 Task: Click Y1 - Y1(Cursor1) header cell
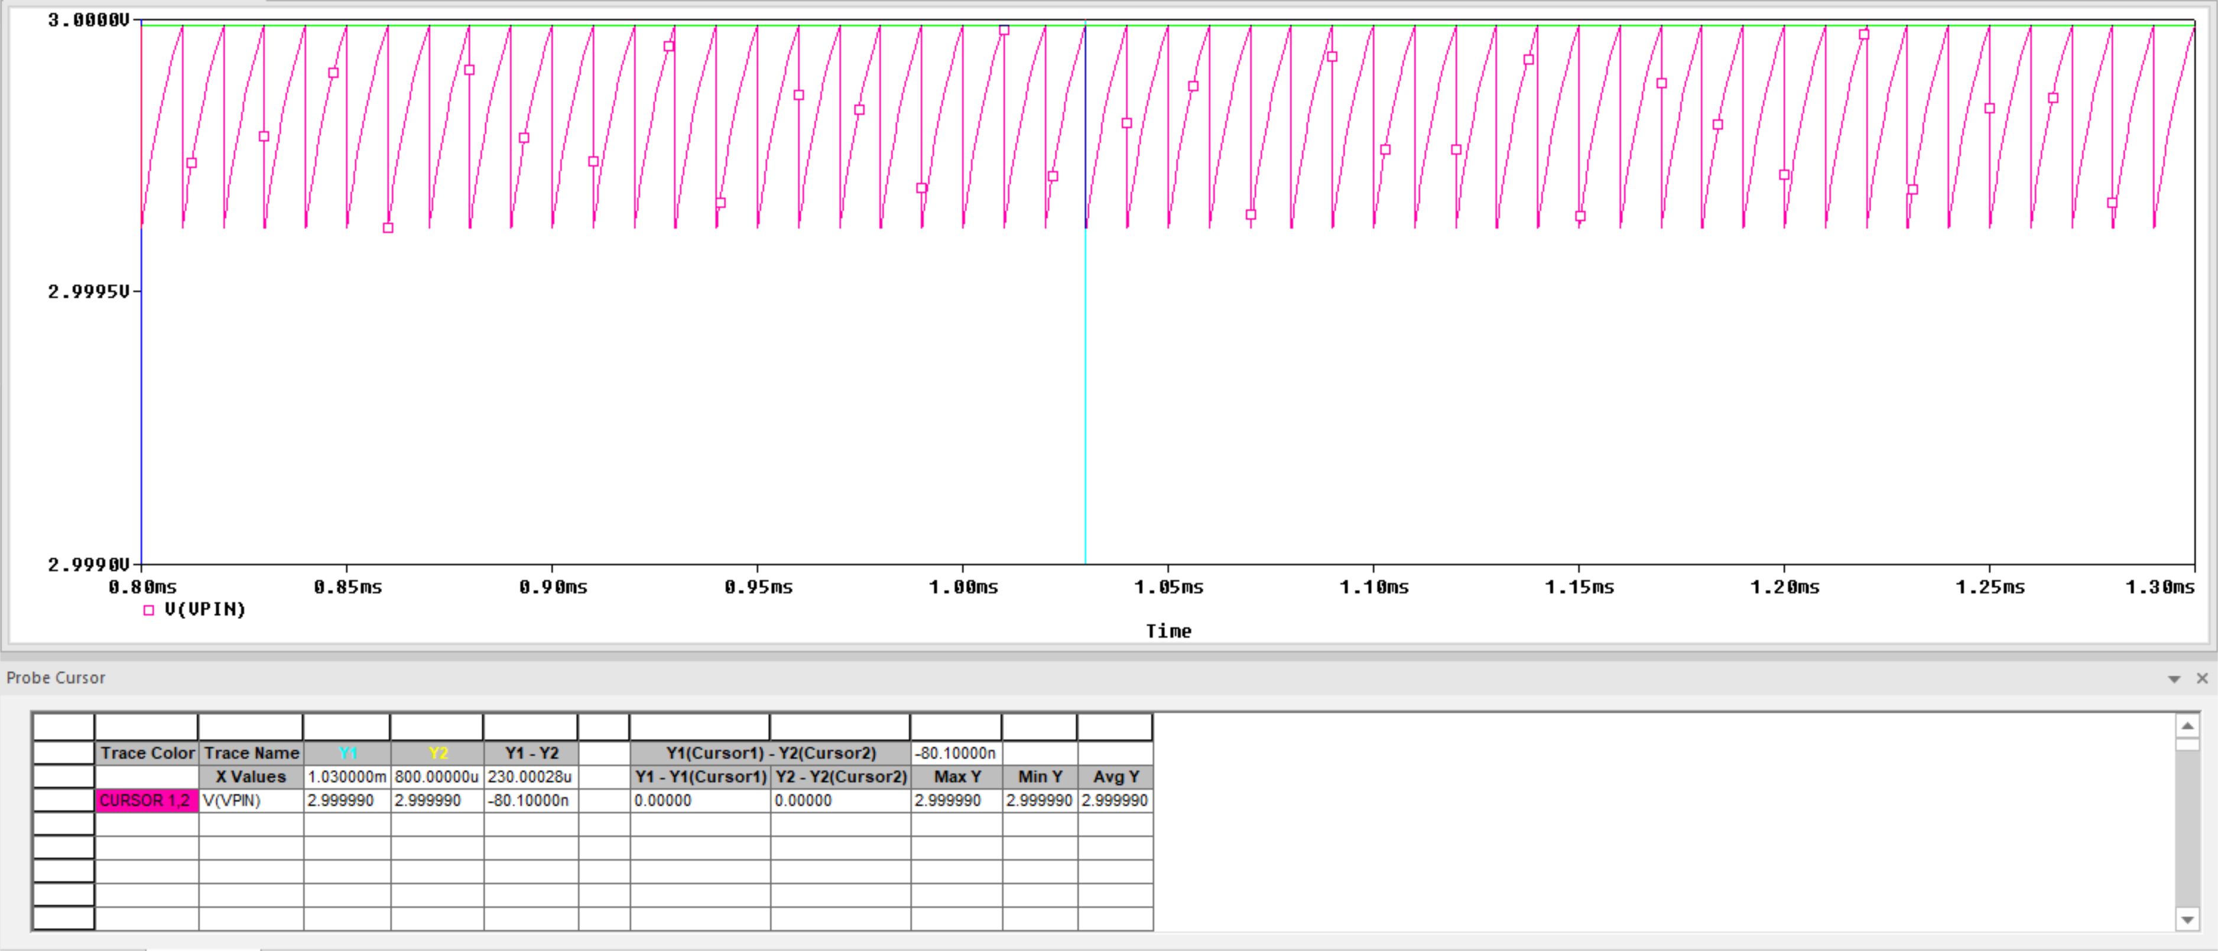[700, 776]
